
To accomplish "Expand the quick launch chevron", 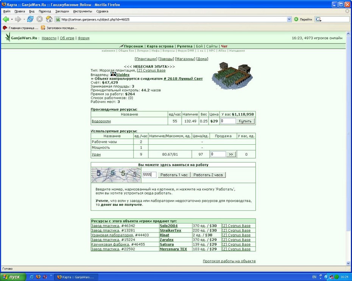I will [x=51, y=276].
